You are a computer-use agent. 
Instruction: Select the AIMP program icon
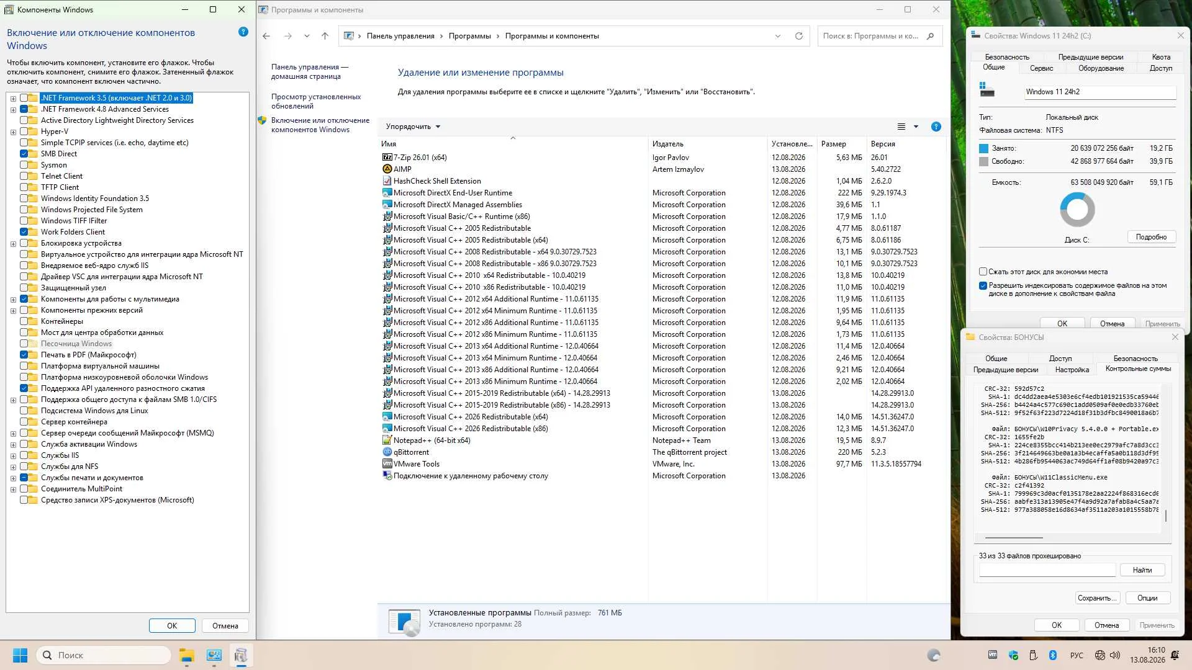(387, 169)
